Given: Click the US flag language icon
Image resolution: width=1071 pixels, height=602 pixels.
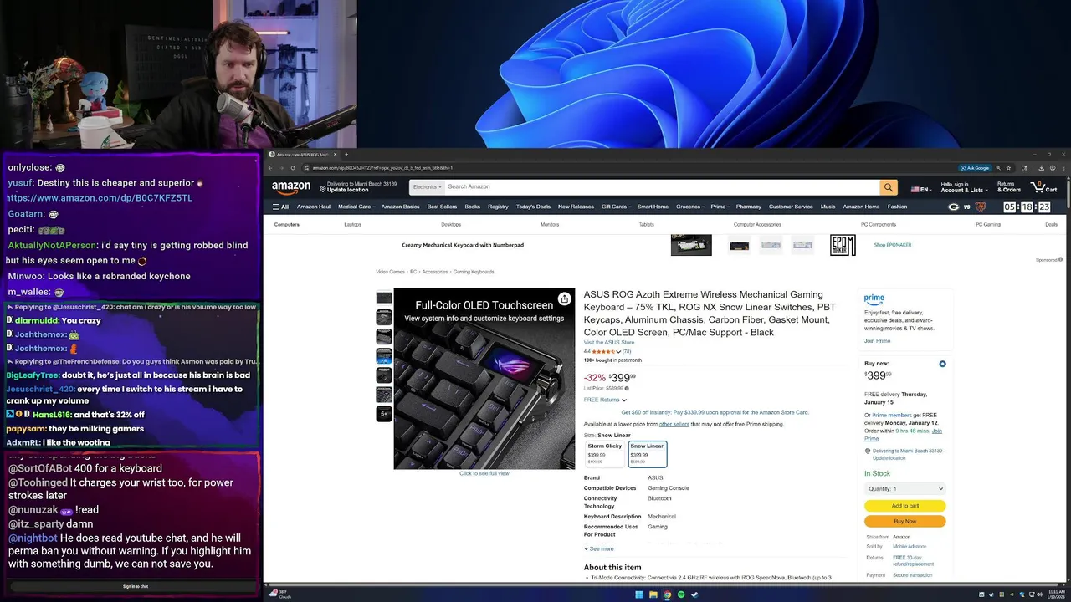Looking at the screenshot, I should [915, 190].
